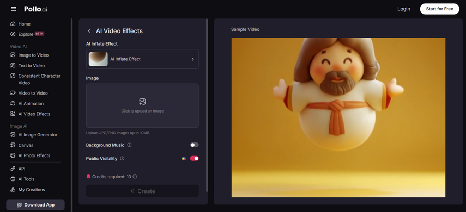Screen dimensions: 466x212
Task: Click 'Upload JPG/PNG images up to 10MB.' text
Action: (118, 133)
